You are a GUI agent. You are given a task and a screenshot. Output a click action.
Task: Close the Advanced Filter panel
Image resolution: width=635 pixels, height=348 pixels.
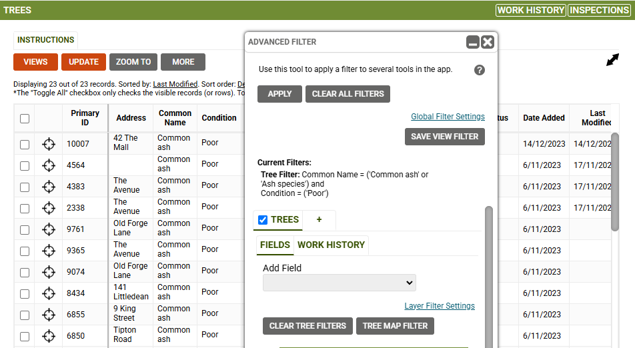point(488,42)
